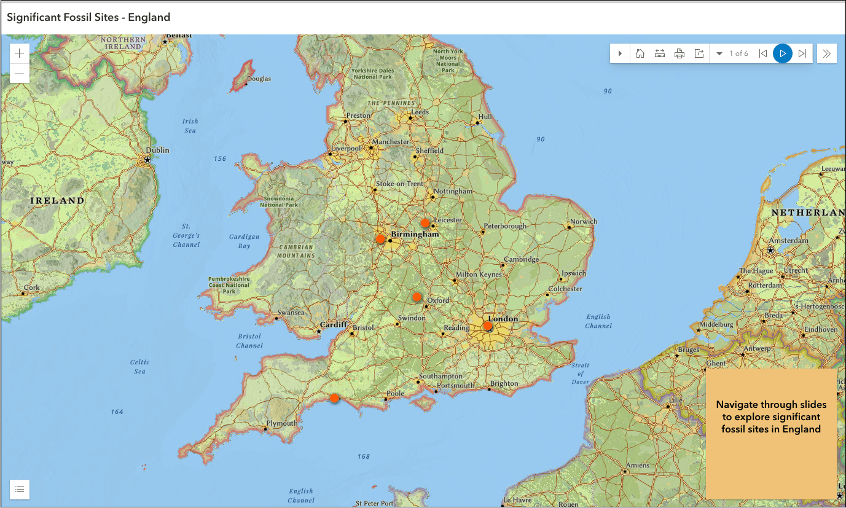Screen dimensions: 846x508
Task: Click the fossil marker on the Devon coast
Action: (x=334, y=398)
